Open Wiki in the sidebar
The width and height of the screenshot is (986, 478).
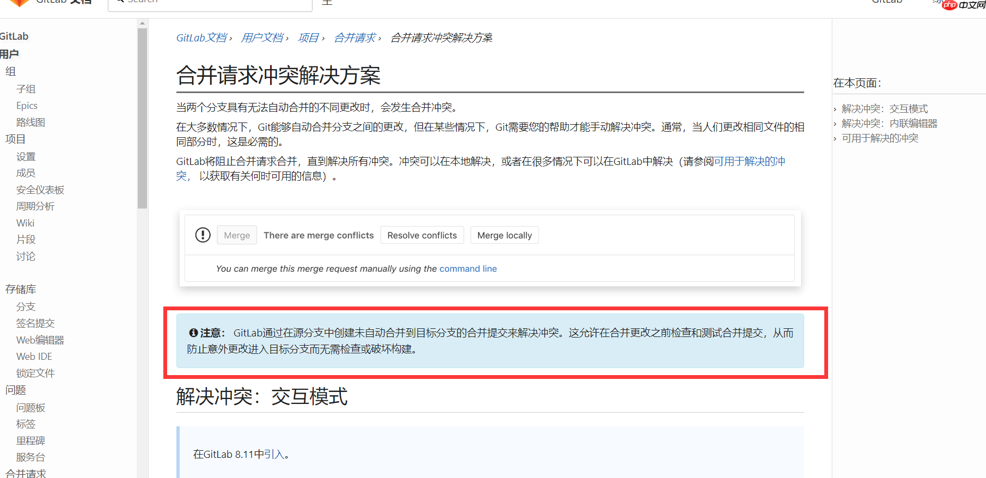click(25, 223)
